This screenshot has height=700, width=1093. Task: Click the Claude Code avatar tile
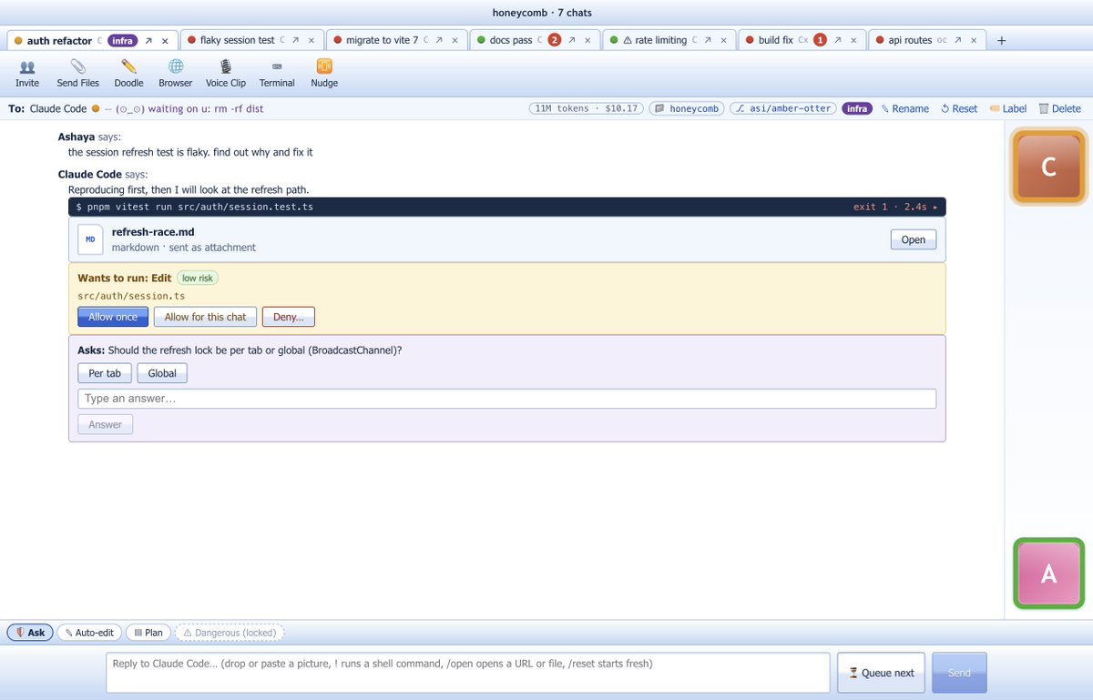pyautogui.click(x=1048, y=167)
